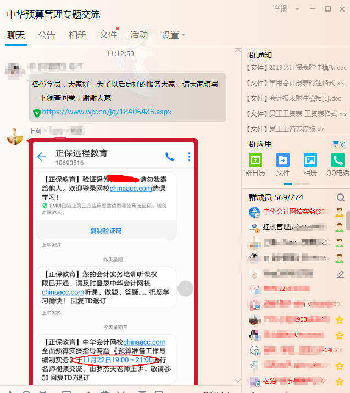Screen dimensions: 350x393
Task: Open 常用会计报表附注格式.xls file notice
Action: point(295,83)
